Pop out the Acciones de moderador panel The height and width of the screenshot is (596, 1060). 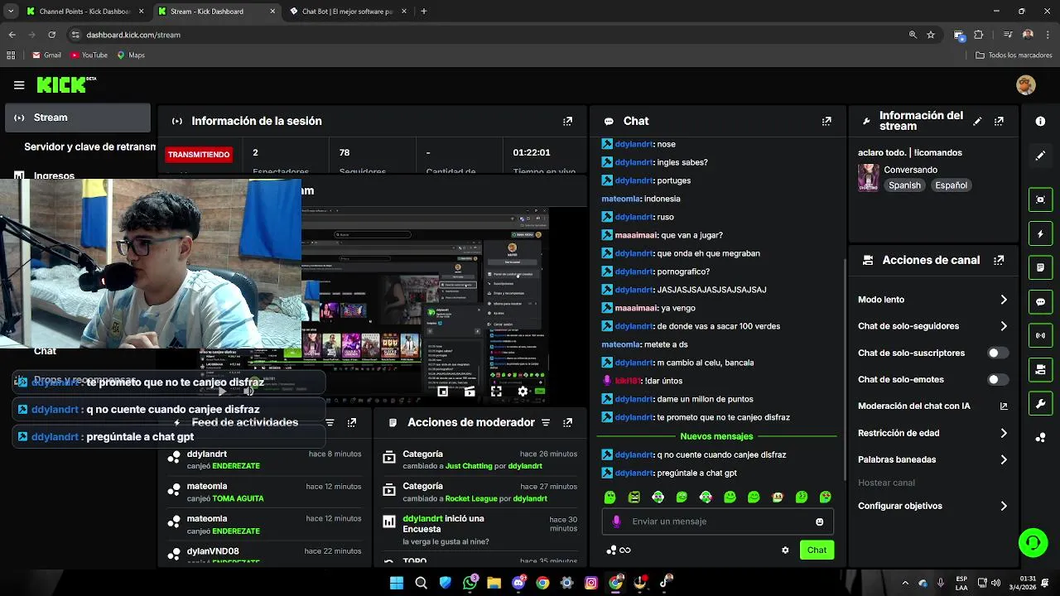[567, 422]
